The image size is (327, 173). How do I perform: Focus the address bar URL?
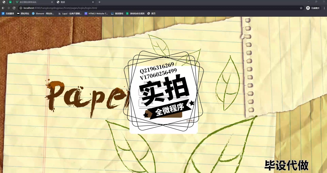point(60,8)
